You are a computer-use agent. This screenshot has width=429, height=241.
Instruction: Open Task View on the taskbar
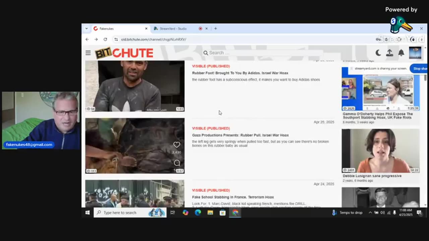173,213
